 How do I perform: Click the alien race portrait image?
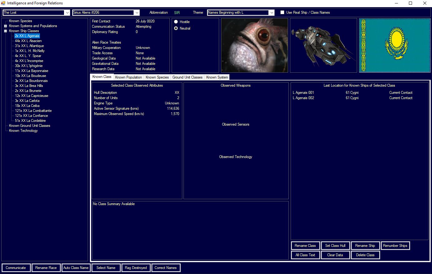[x=254, y=45]
